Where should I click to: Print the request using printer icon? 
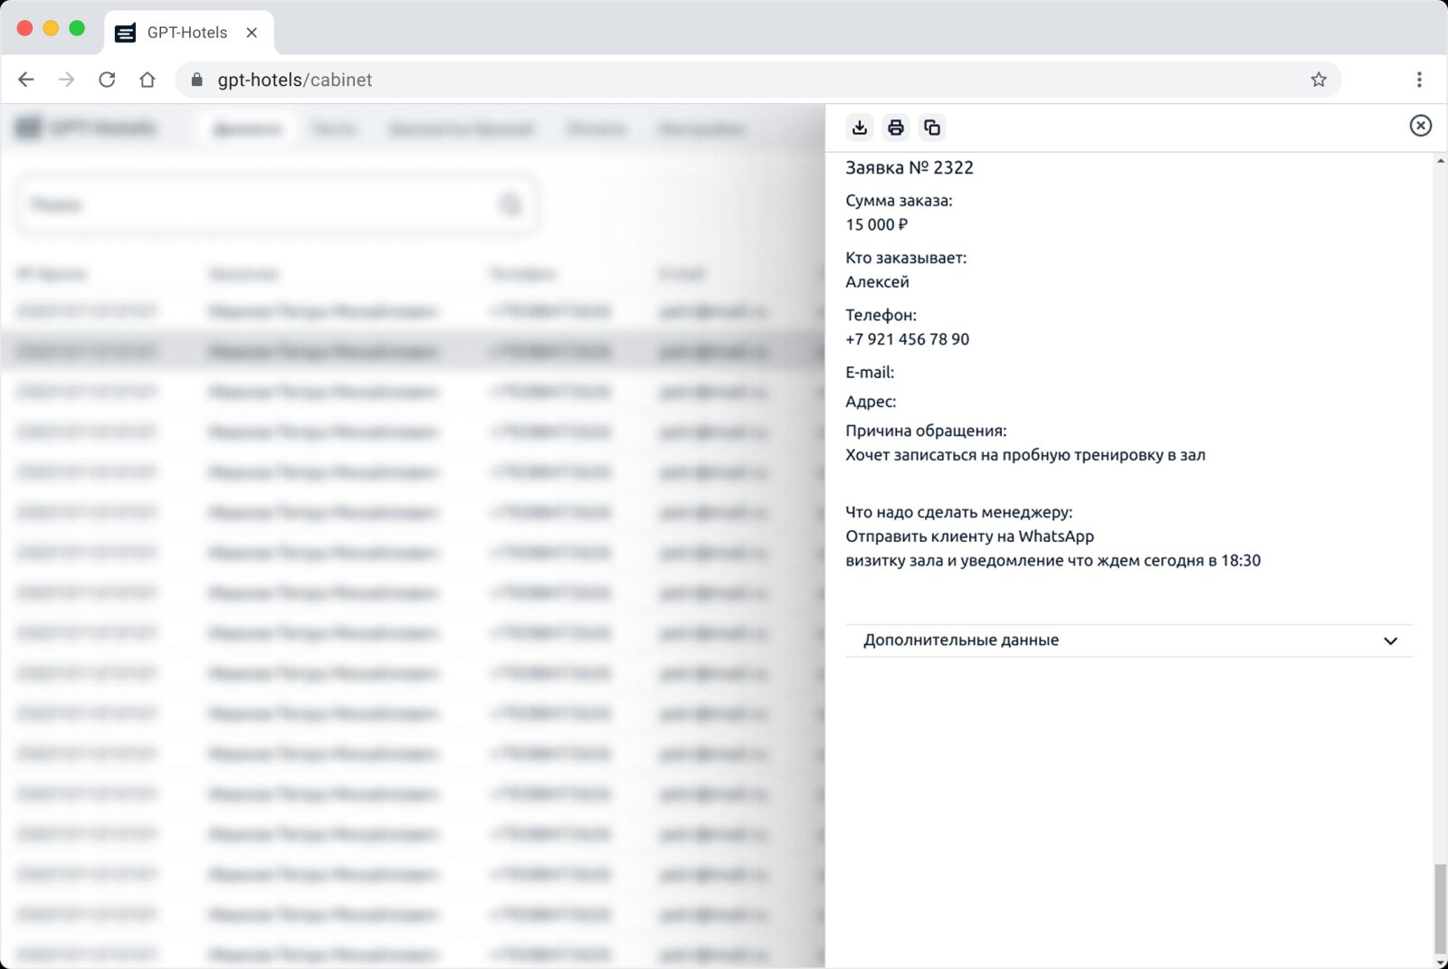click(x=895, y=128)
